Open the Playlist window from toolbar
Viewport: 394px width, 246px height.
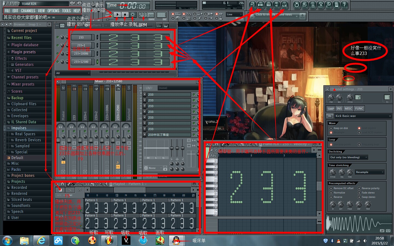[253, 5]
